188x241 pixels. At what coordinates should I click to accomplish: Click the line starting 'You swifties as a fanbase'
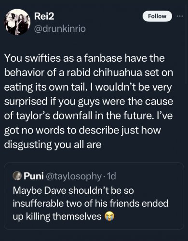[84, 58]
